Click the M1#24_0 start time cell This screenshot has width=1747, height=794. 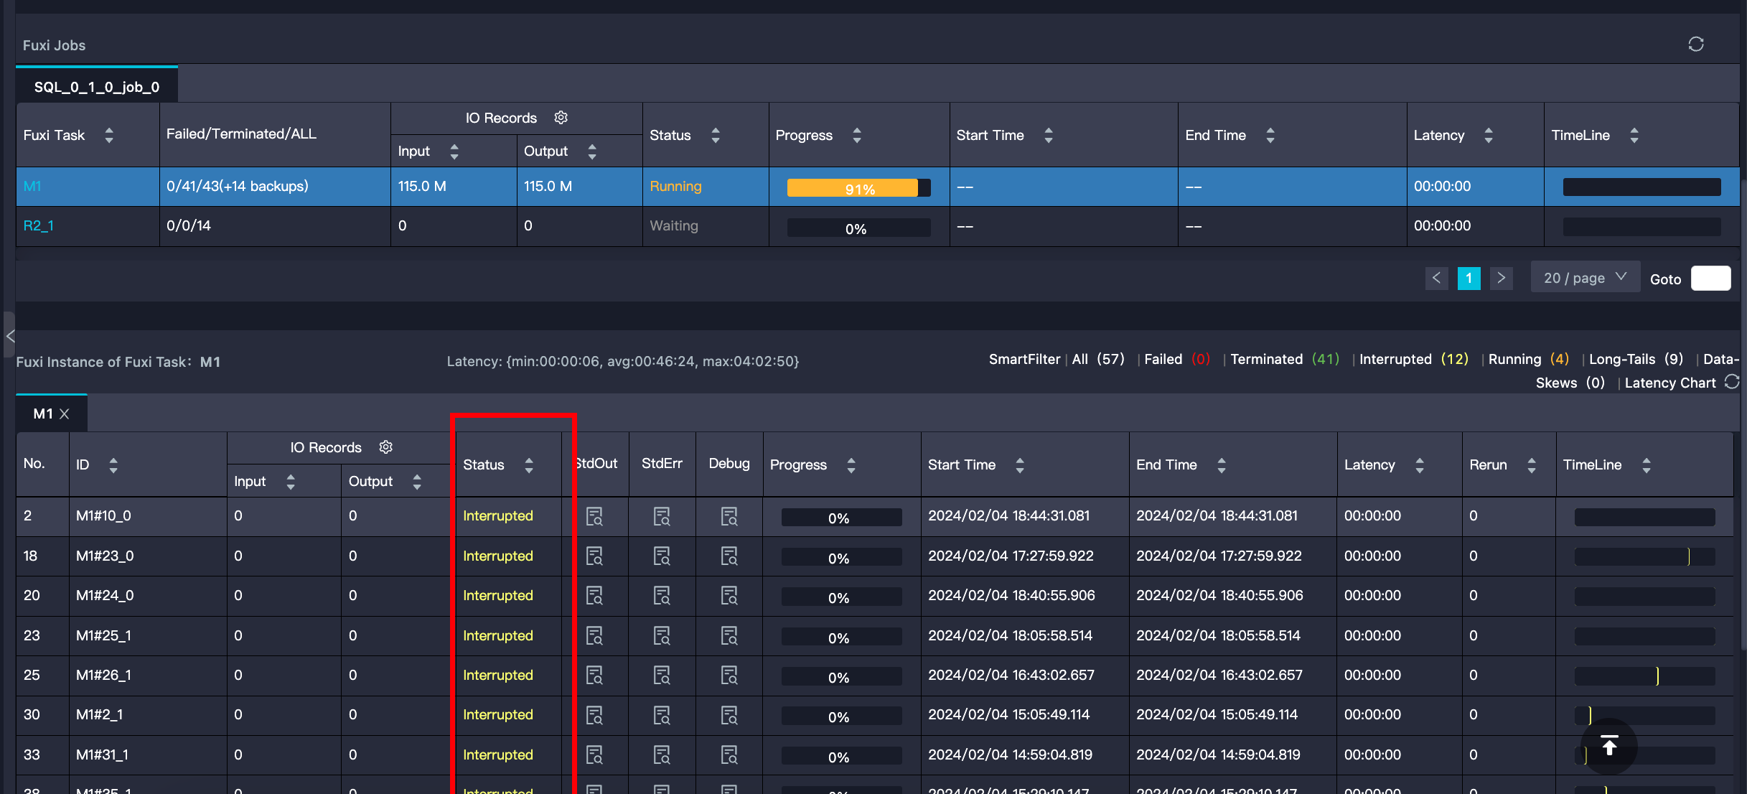click(x=1025, y=596)
